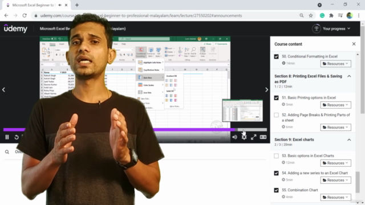Go to next lecture arrow
The width and height of the screenshot is (365, 205).
pyautogui.click(x=266, y=90)
